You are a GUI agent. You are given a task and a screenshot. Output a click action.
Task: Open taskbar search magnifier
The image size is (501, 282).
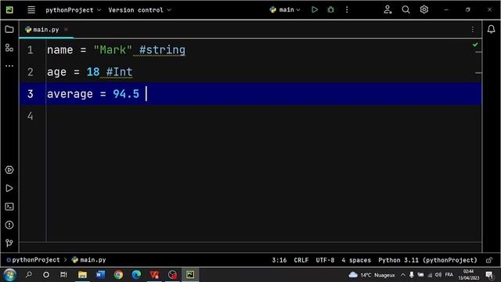click(x=29, y=274)
